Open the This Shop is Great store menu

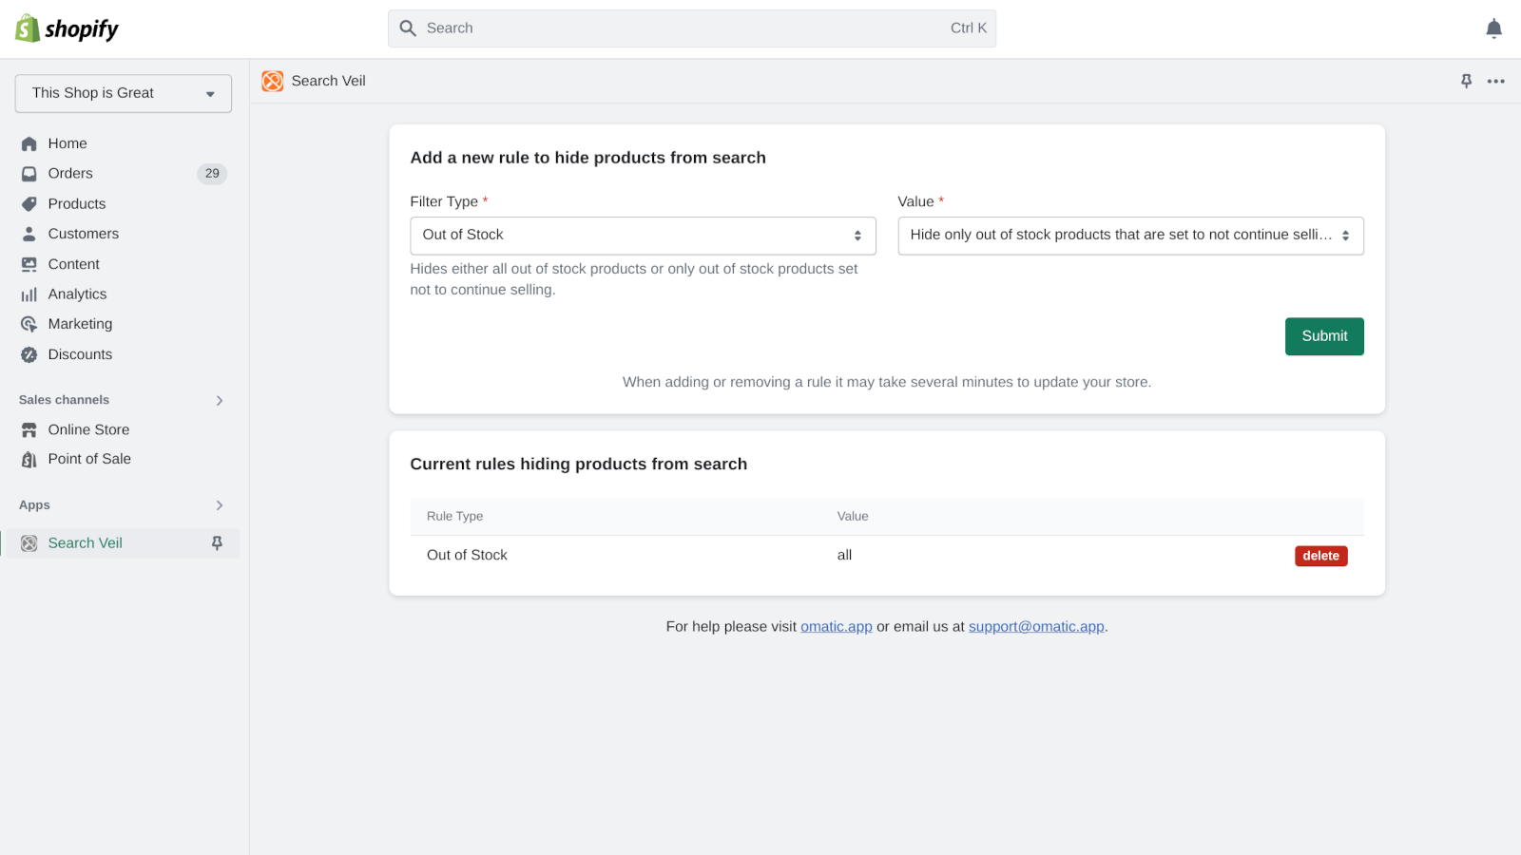123,93
